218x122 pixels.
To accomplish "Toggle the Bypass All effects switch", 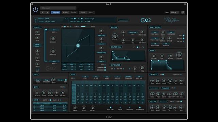I will tap(181, 75).
